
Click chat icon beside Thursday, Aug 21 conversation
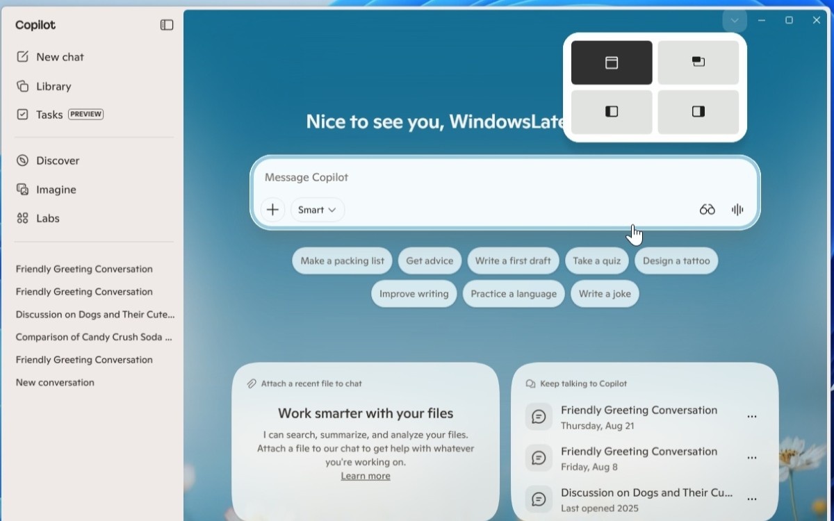539,417
